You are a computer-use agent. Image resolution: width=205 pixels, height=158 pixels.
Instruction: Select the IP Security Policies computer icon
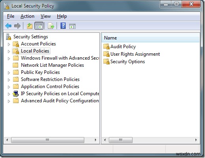[x=16, y=94]
